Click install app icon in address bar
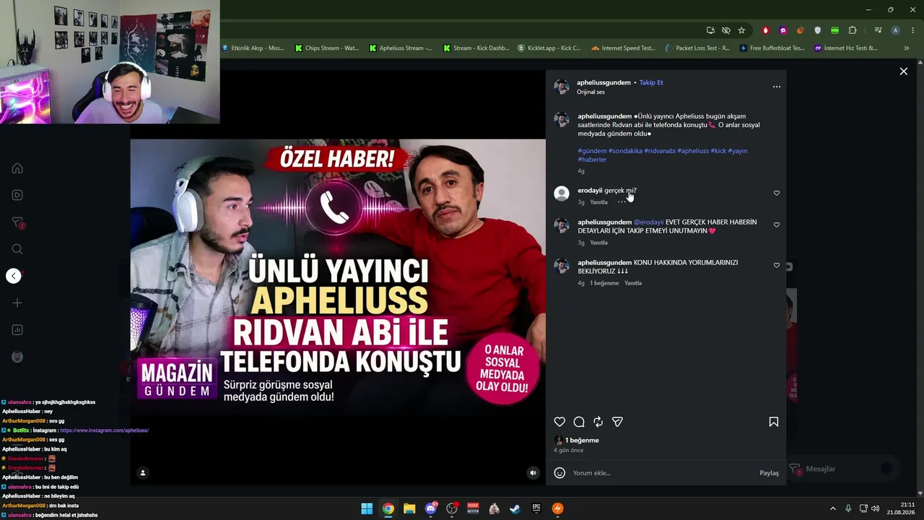The image size is (924, 520). click(x=711, y=30)
